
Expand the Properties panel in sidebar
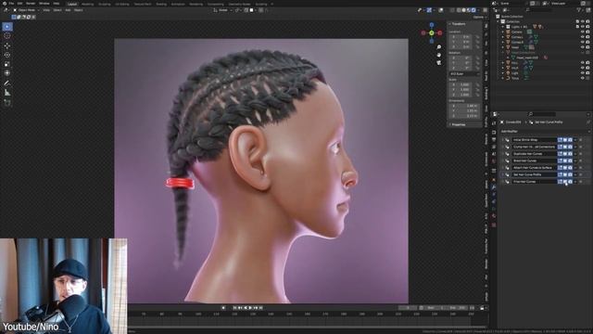(x=458, y=124)
